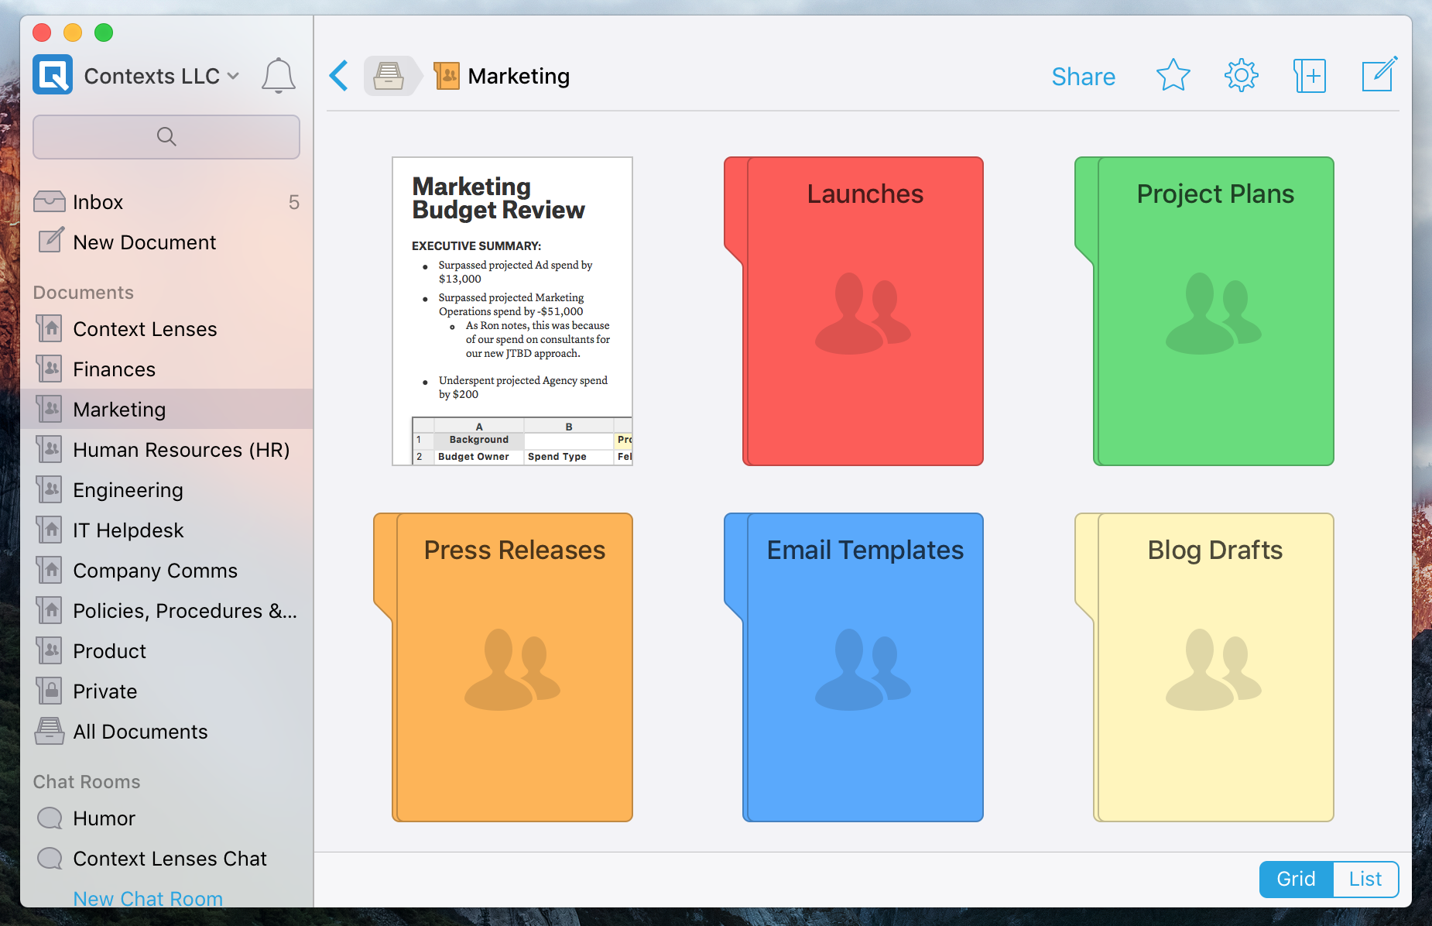The height and width of the screenshot is (926, 1432).
Task: Select Finances folder in the sidebar
Action: point(114,369)
